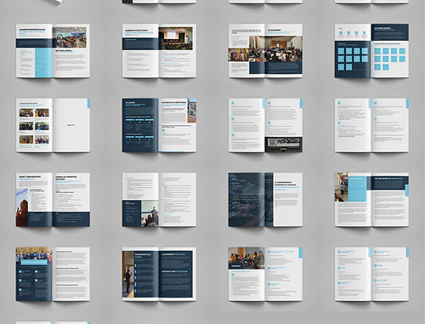Image resolution: width=425 pixels, height=324 pixels.
Task: Select the spread with the light blue sidebar column
Action: [x=53, y=50]
